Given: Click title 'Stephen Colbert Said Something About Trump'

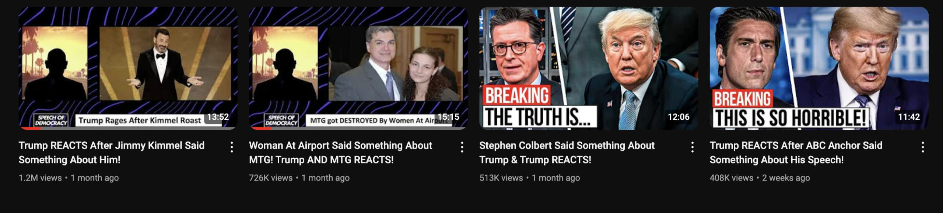Looking at the screenshot, I should (x=567, y=153).
